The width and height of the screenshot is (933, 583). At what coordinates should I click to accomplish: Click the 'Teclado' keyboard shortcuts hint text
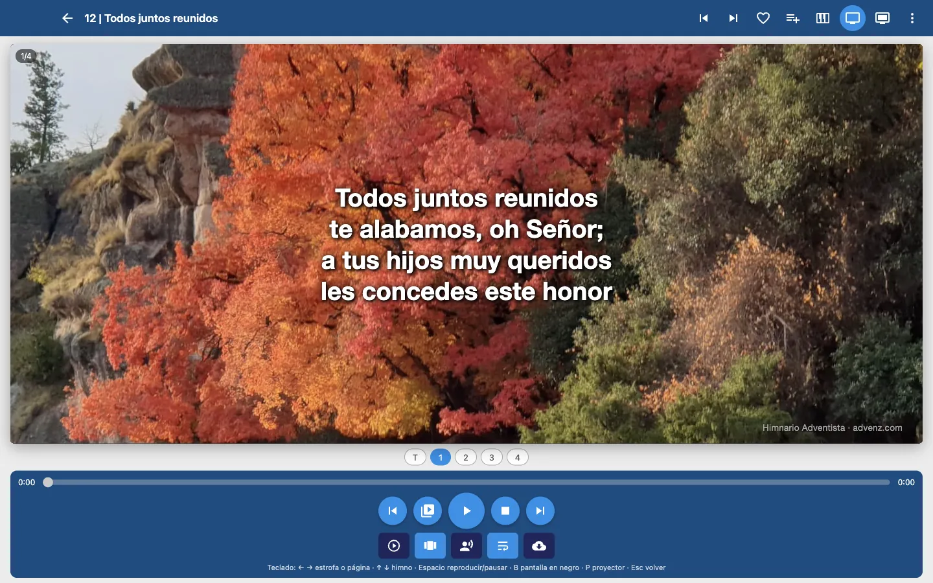(466, 567)
